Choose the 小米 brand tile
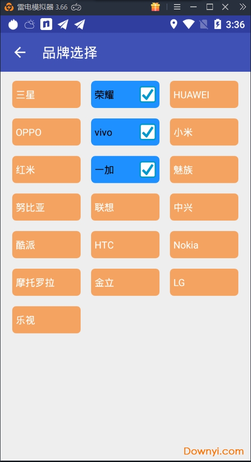 [x=204, y=132]
